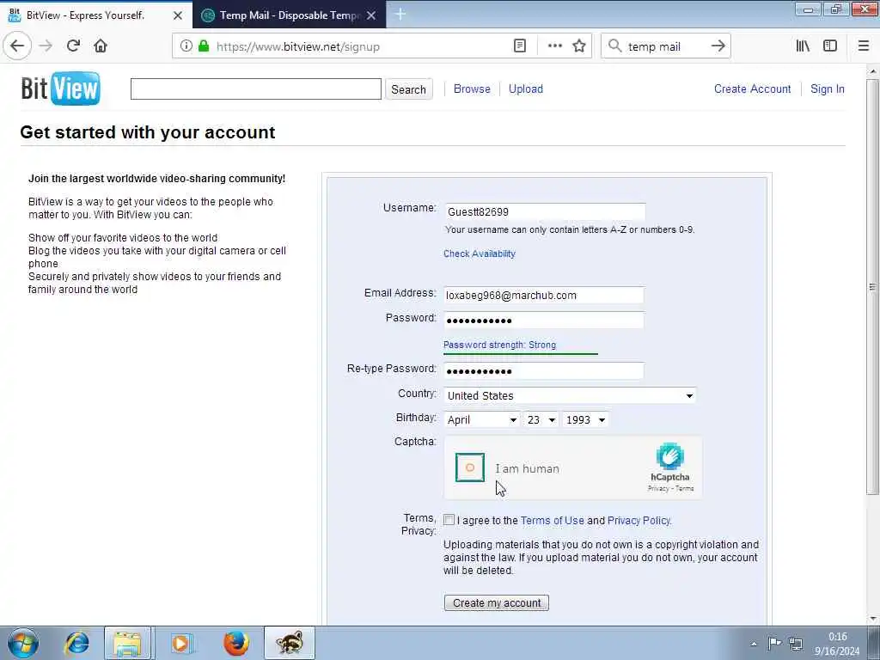The width and height of the screenshot is (880, 660).
Task: Click the Password field
Action: [544, 321]
